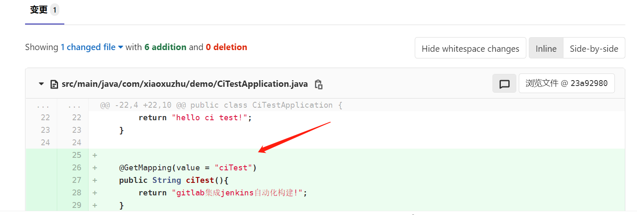The height and width of the screenshot is (215, 637).
Task: Click the file document icon
Action: click(54, 84)
